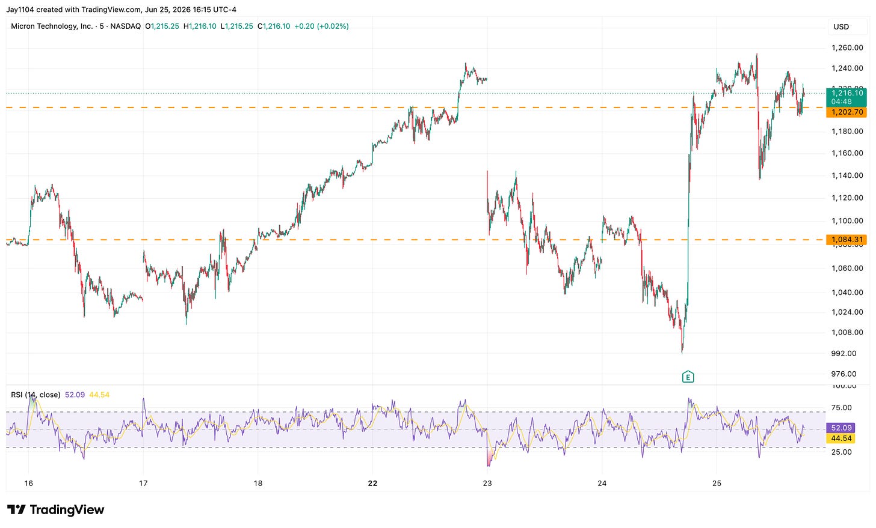Click the yellow 44.54 value in RSI legend
876x528 pixels.
(99, 395)
